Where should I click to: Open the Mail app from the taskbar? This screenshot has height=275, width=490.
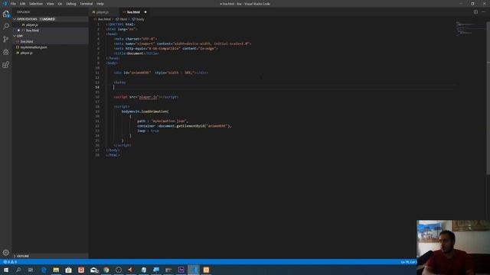93,270
